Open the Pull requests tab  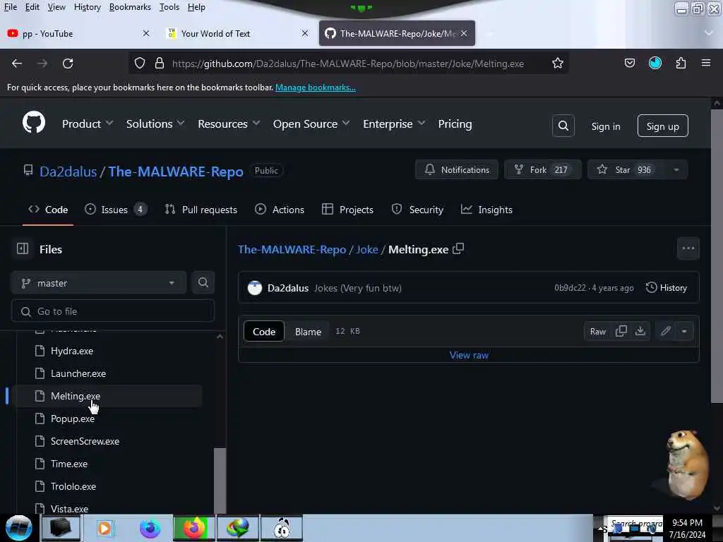click(201, 210)
